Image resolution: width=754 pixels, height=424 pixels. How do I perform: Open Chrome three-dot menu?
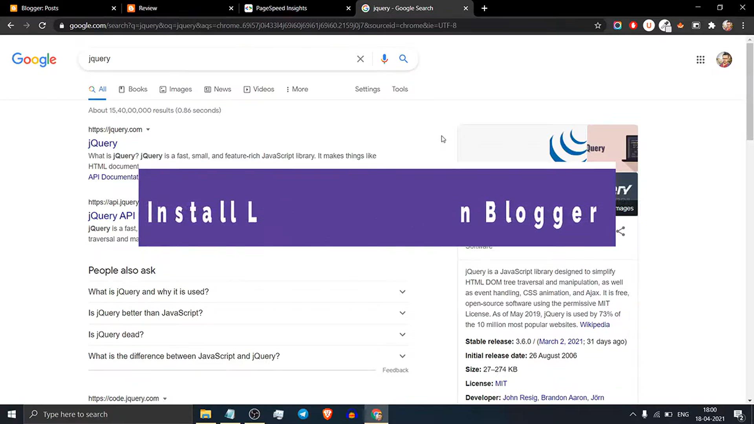[743, 26]
